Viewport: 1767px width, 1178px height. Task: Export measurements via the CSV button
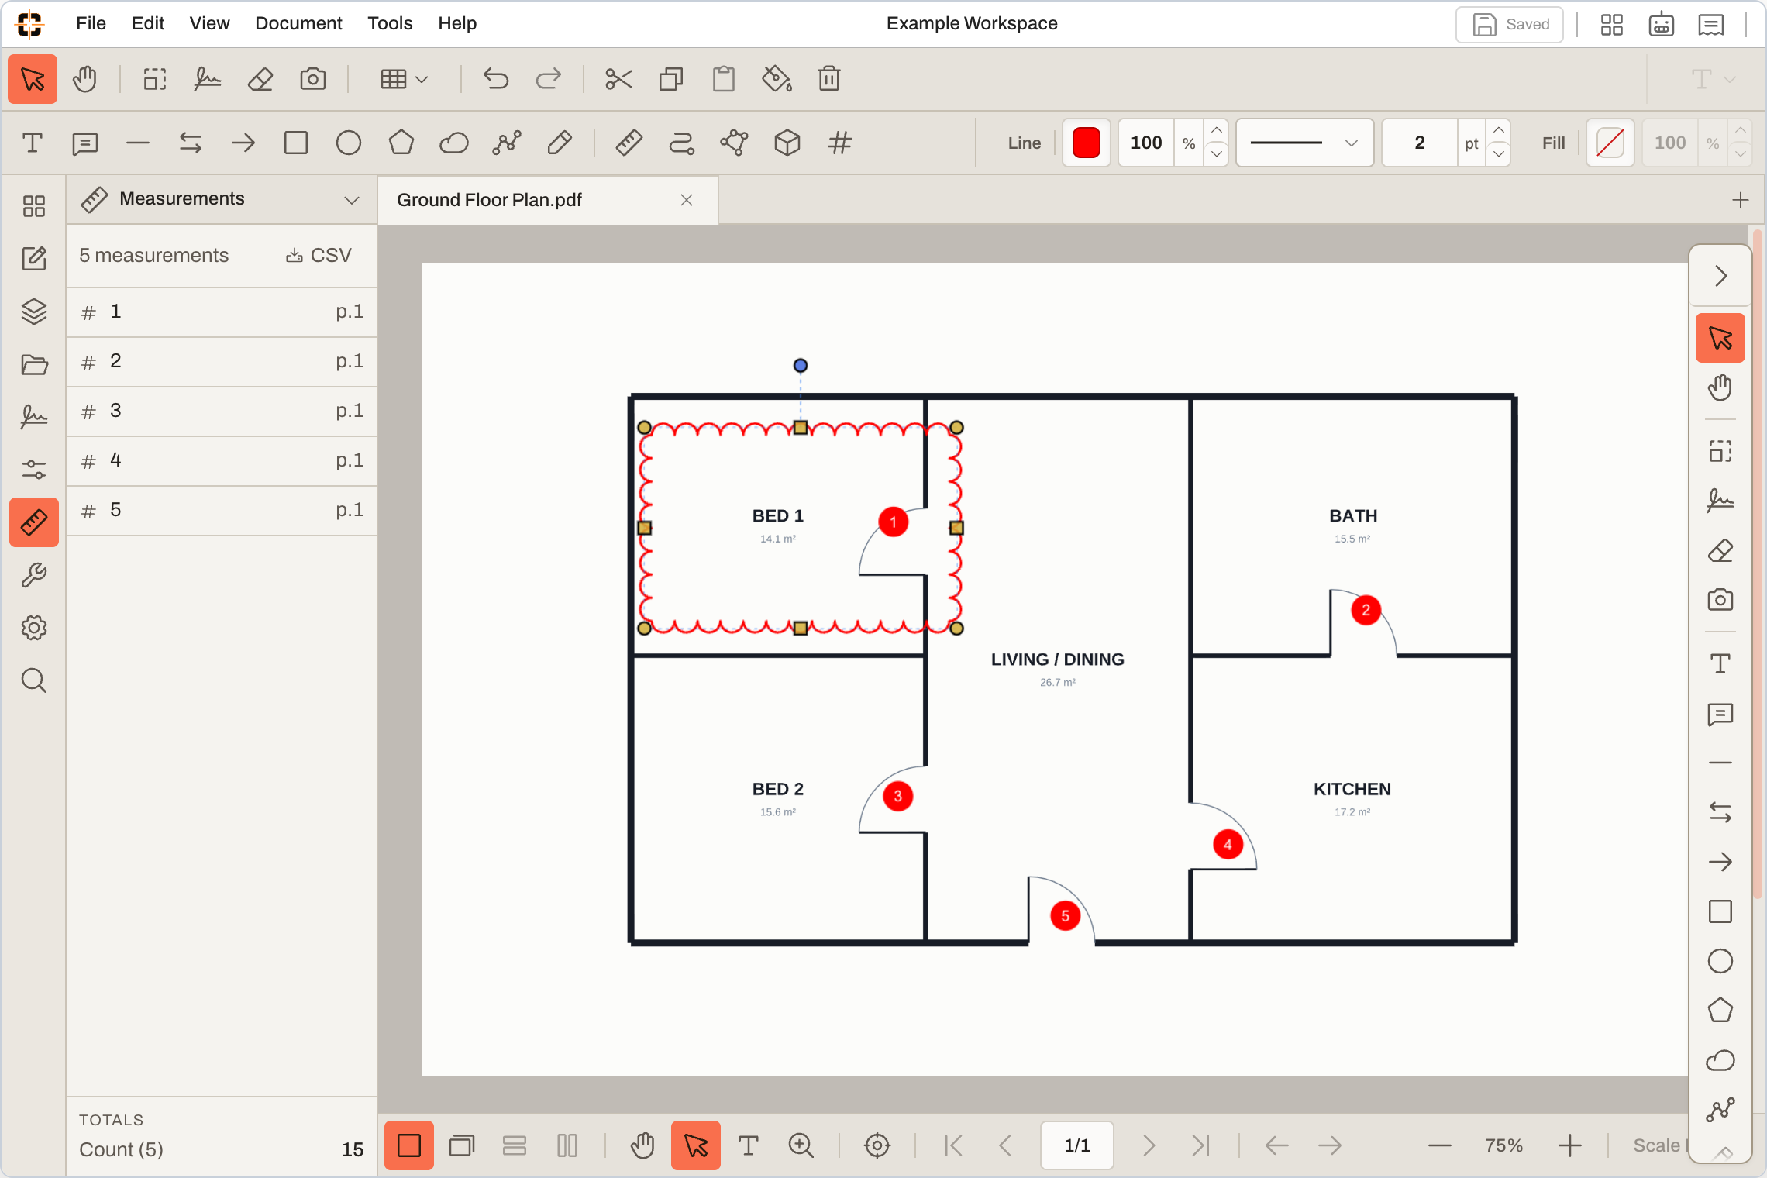[x=319, y=256]
